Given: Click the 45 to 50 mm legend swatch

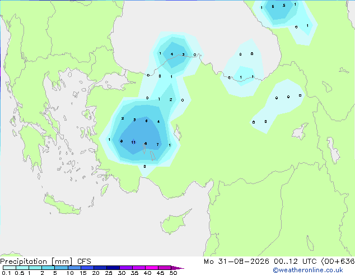Looking at the screenshot, I should click(x=164, y=268).
